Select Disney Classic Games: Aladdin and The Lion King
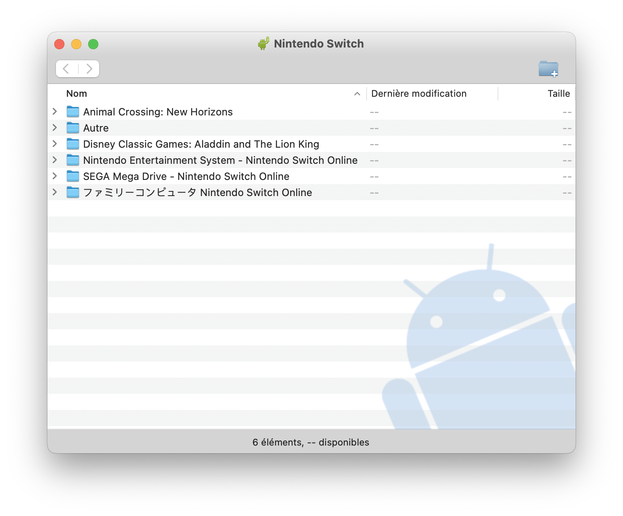 click(201, 144)
